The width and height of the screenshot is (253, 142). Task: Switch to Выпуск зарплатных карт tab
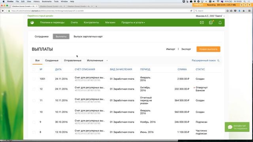[x=88, y=37]
